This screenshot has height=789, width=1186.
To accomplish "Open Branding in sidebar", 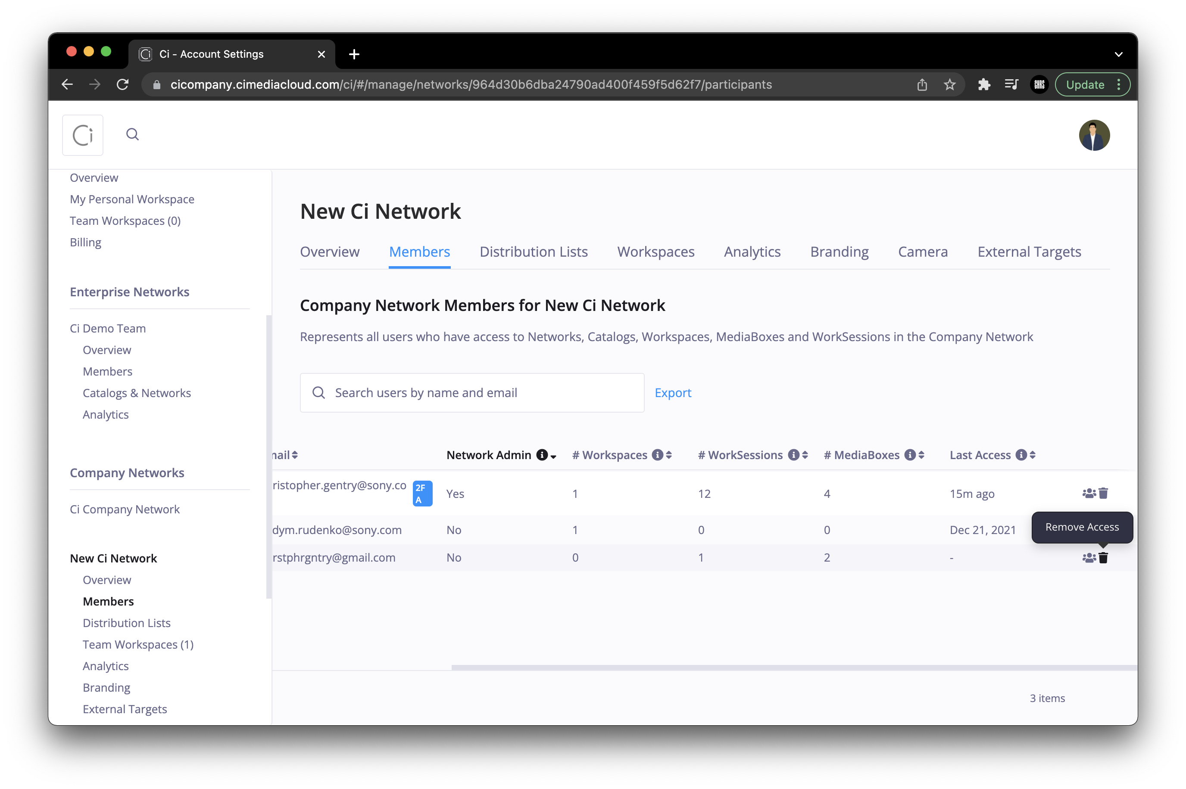I will (x=107, y=687).
